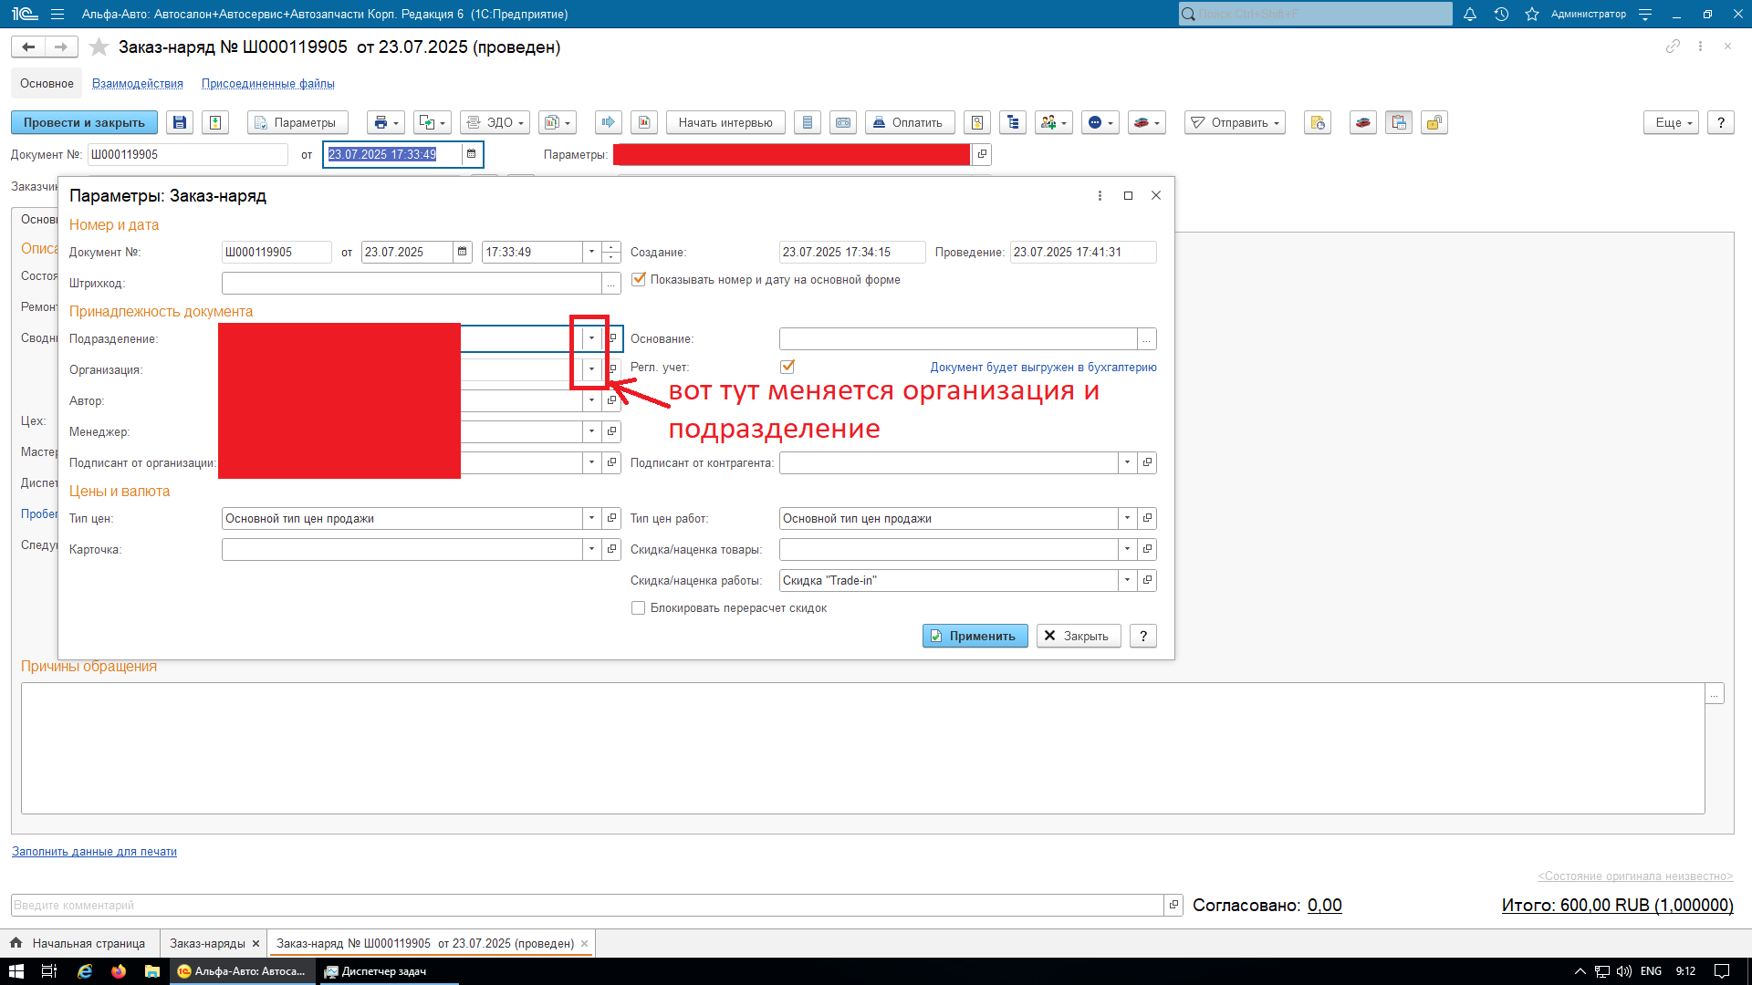Open the blue circle icon dropdown
This screenshot has width=1752, height=985.
[1100, 122]
